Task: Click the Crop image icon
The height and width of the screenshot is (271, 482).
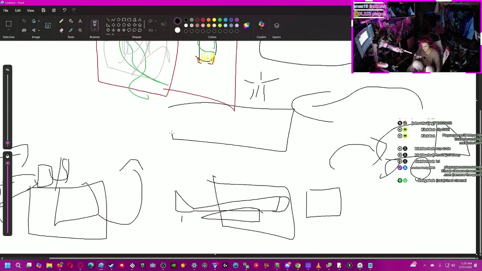Action: [x=24, y=21]
